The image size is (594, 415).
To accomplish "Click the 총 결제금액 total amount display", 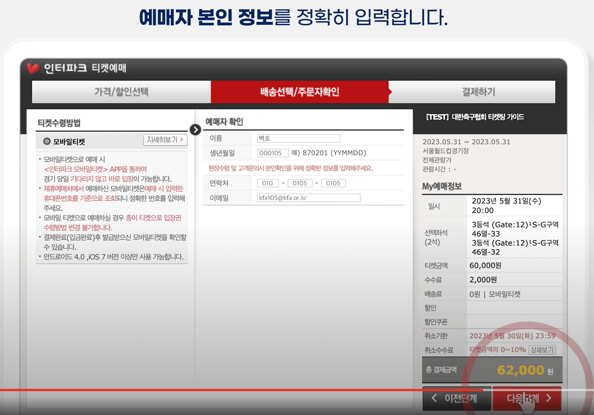I will (491, 370).
